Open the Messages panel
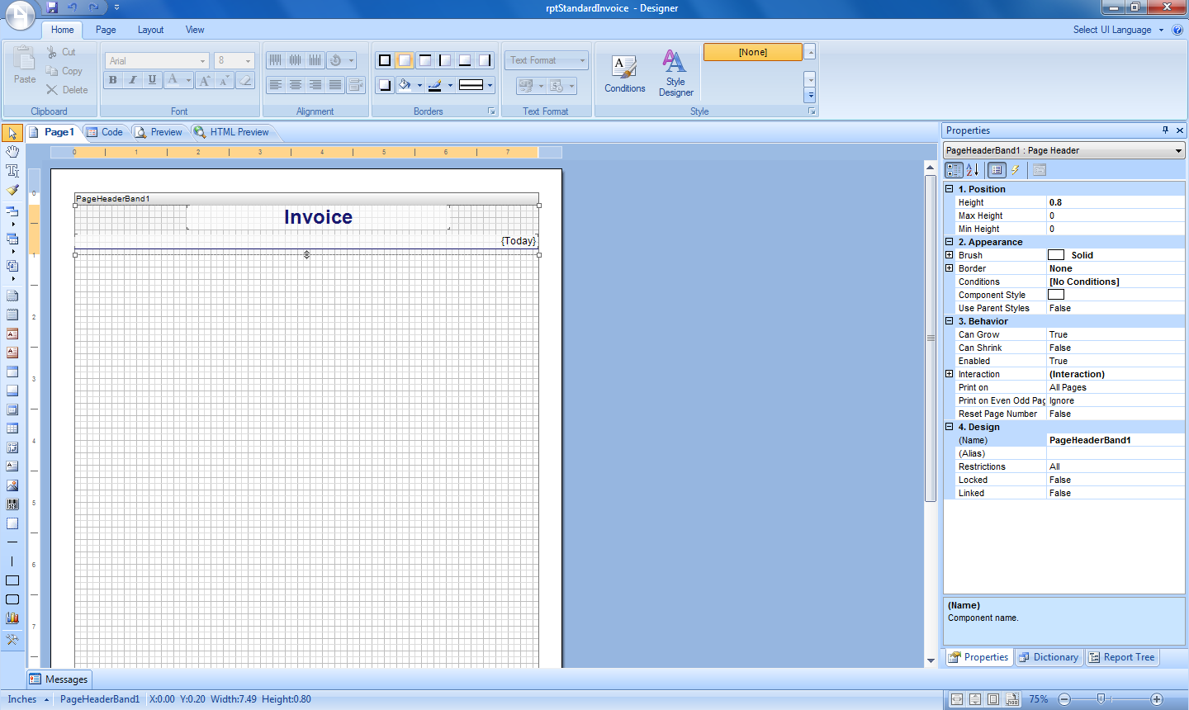The height and width of the screenshot is (710, 1189). 59,679
